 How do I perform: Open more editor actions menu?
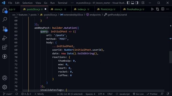point(167,9)
